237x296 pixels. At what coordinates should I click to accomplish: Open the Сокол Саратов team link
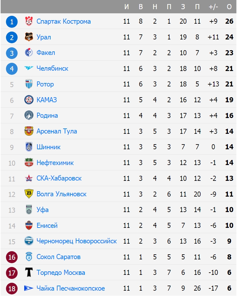point(58,257)
